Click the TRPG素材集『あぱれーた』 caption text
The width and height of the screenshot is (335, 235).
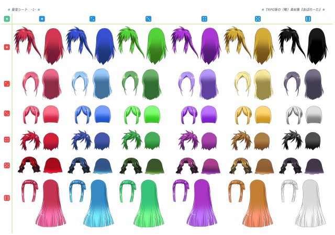(x=293, y=9)
